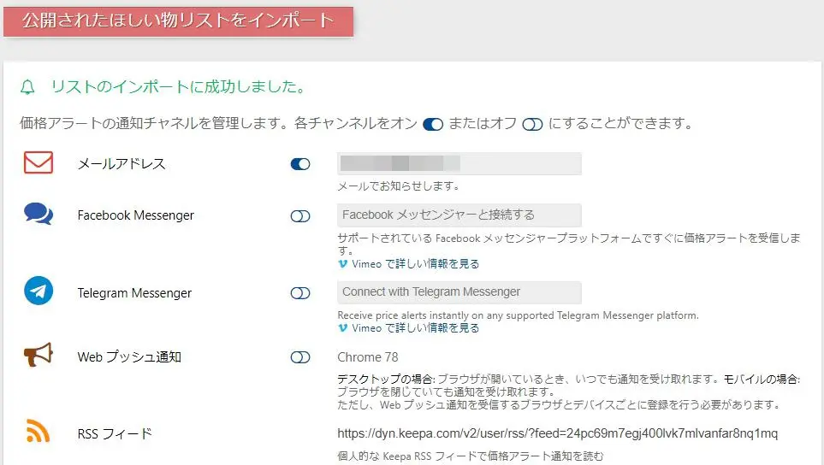Click the メールアドレス label
This screenshot has height=465, width=824.
[x=122, y=164]
